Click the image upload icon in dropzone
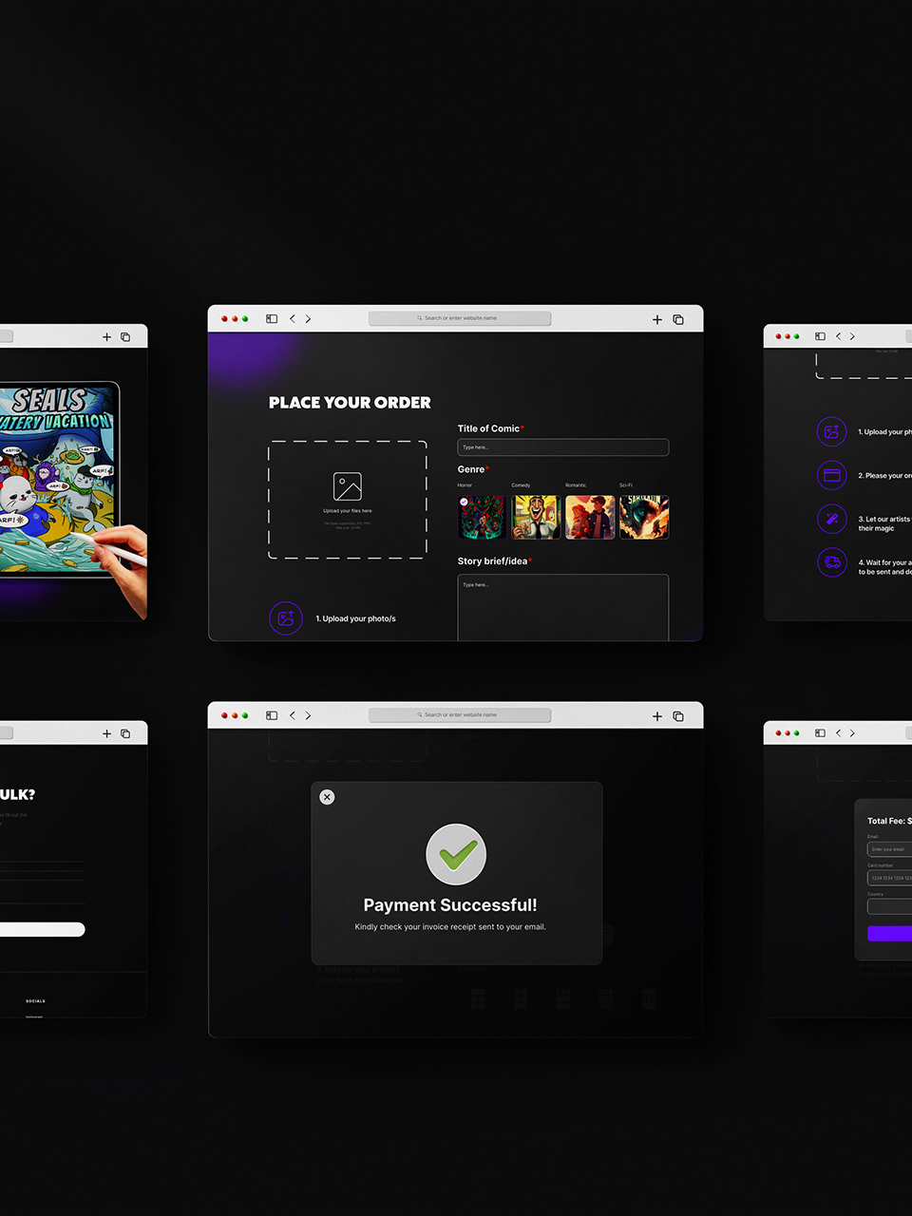Viewport: 912px width, 1216px height. click(x=348, y=486)
